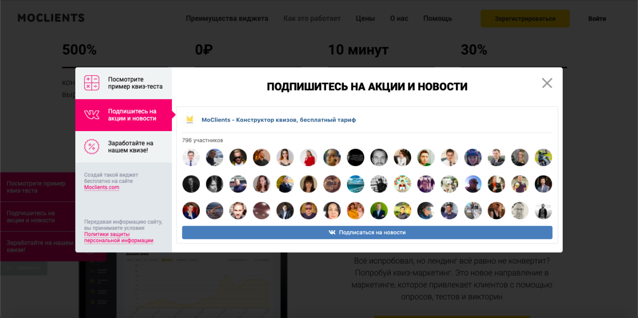
Task: Click the calculator icon in the quiz example tab
Action: point(92,83)
